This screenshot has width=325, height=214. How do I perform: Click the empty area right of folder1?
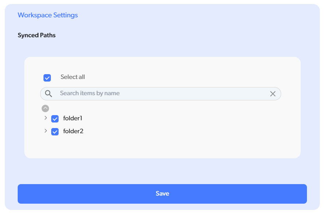[x=184, y=118]
